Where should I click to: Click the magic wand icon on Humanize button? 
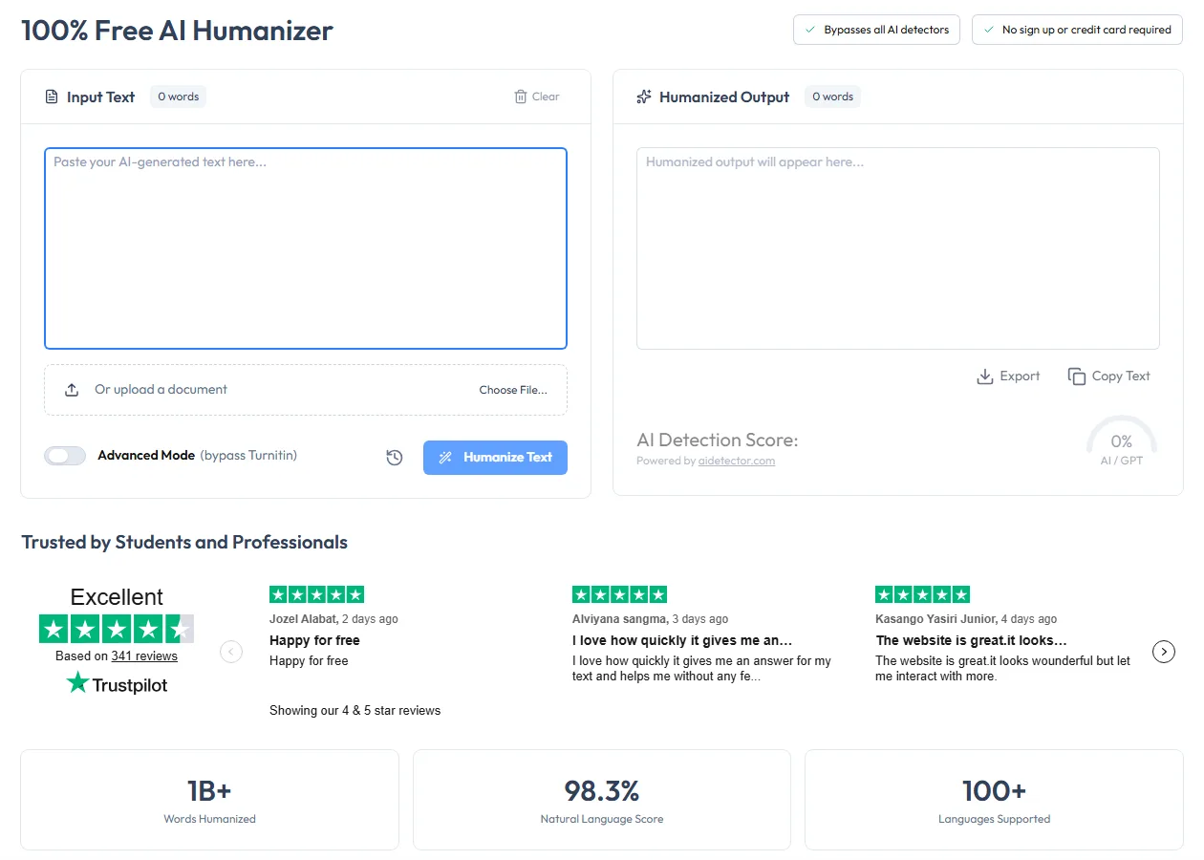(445, 458)
